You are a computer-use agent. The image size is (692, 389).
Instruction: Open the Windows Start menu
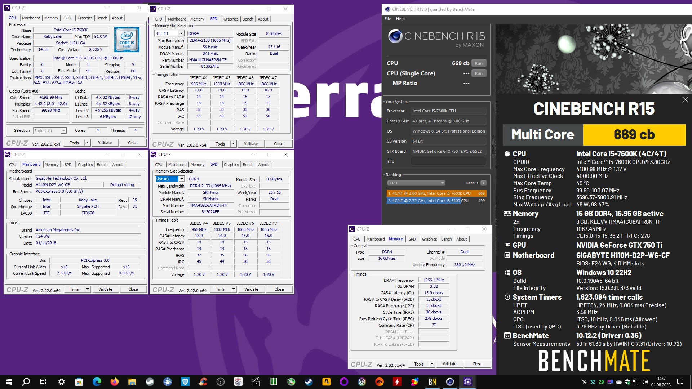click(9, 382)
